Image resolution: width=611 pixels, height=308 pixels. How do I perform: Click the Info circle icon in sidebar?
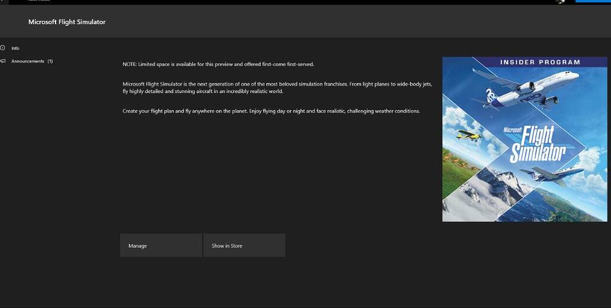coord(3,48)
